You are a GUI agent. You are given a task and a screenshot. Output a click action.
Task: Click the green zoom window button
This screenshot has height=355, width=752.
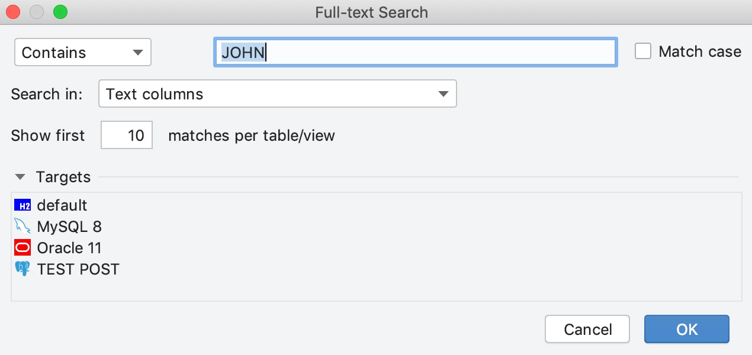pyautogui.click(x=60, y=12)
